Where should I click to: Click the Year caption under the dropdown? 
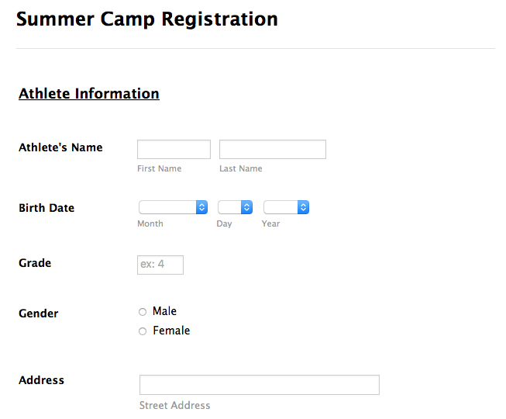[x=270, y=223]
